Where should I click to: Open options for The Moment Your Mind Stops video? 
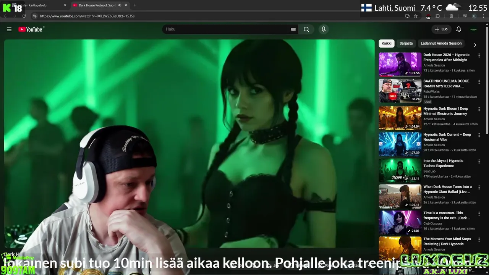coord(479,240)
